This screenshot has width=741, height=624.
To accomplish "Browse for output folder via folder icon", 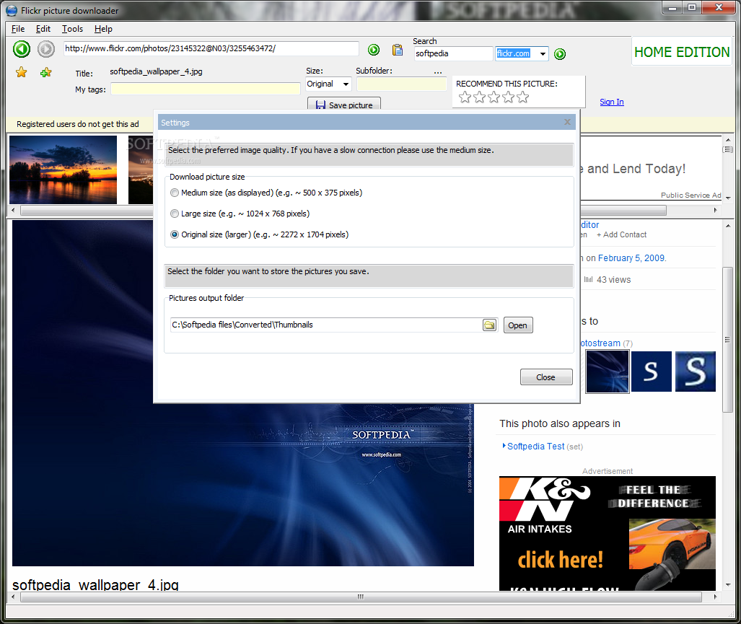I will coord(490,325).
